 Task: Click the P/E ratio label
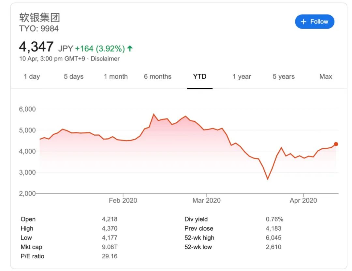coord(32,256)
